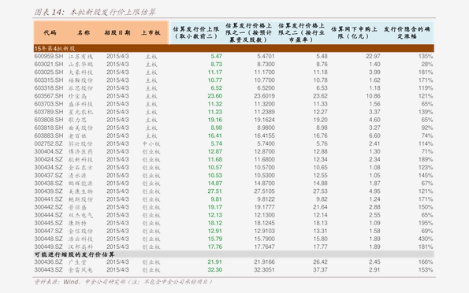The height and width of the screenshot is (293, 469).
Task: Select the 603021.SH stock code cell
Action: (x=49, y=65)
